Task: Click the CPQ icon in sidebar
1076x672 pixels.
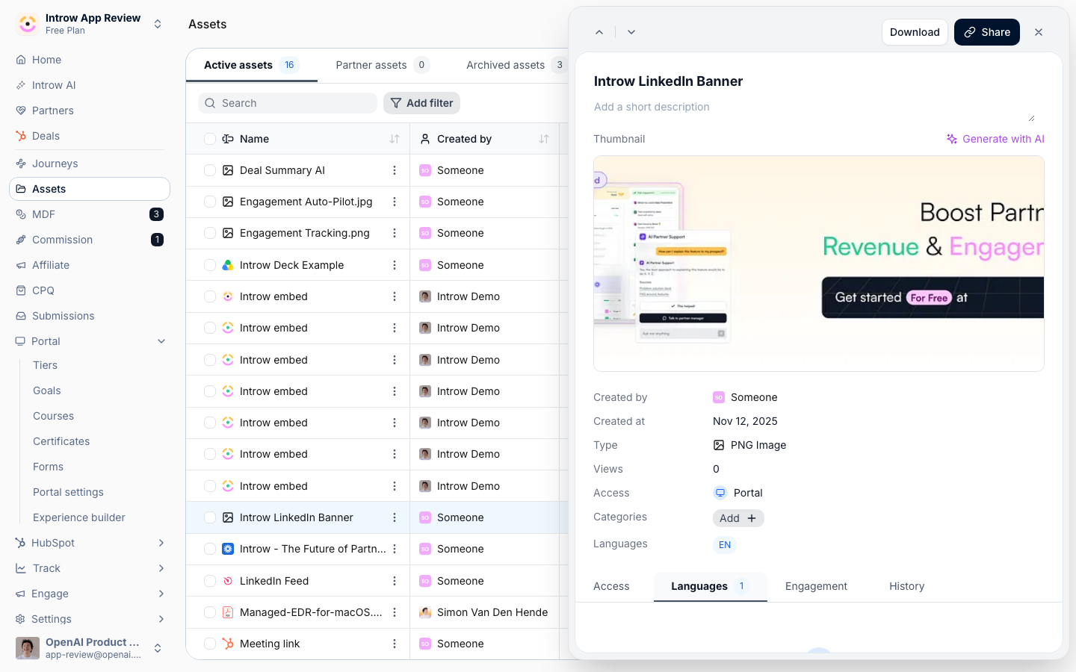Action: pos(21,290)
